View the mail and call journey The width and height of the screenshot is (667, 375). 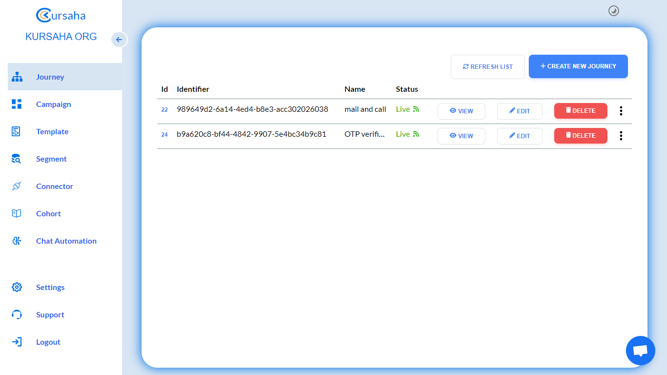point(461,111)
